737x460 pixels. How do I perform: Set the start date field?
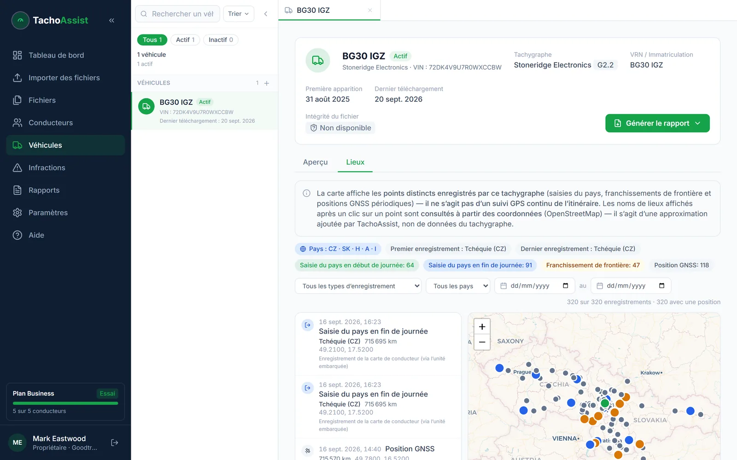click(535, 286)
